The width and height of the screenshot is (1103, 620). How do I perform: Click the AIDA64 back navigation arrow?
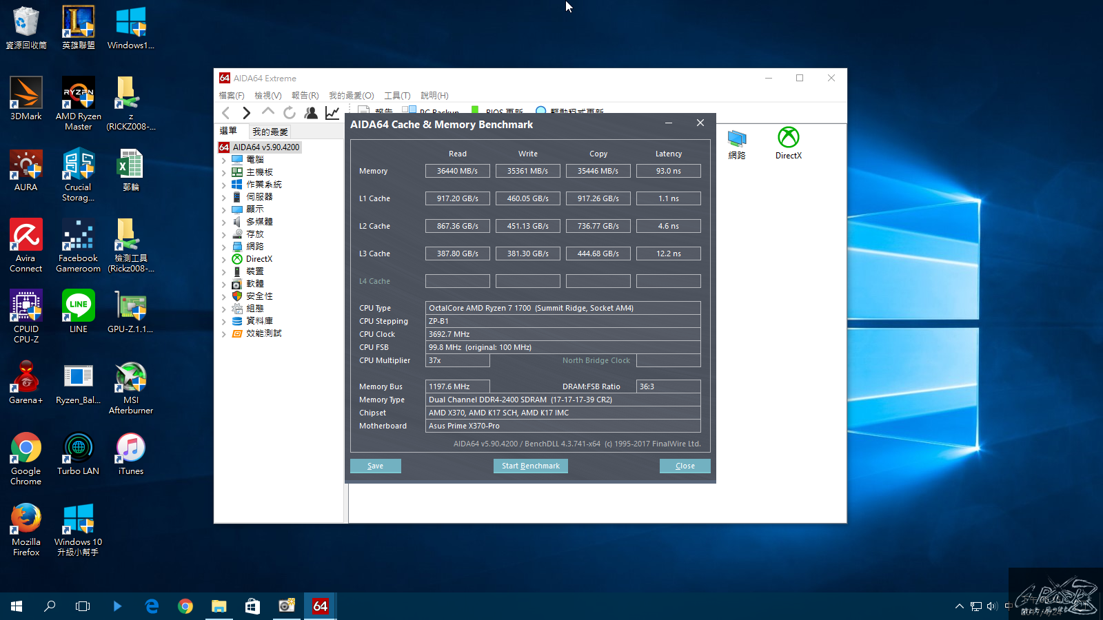[225, 113]
